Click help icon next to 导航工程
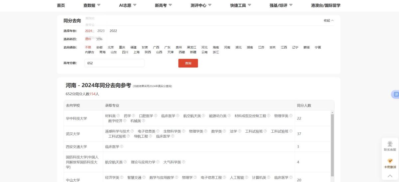399x182 pixels. click(x=150, y=136)
